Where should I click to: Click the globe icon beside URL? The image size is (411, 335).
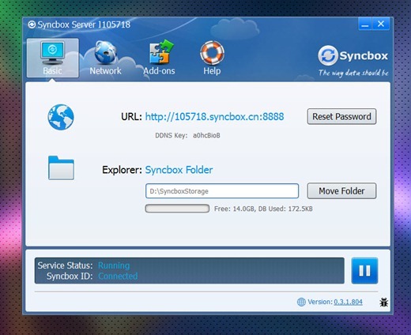click(61, 117)
